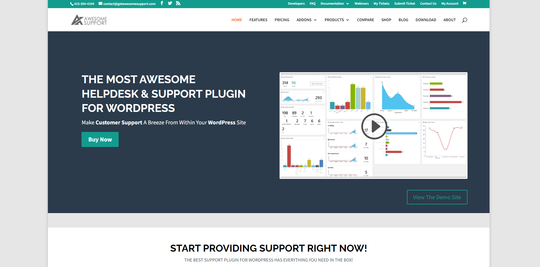Open View The Demo Site
This screenshot has width=540, height=267.
click(437, 197)
